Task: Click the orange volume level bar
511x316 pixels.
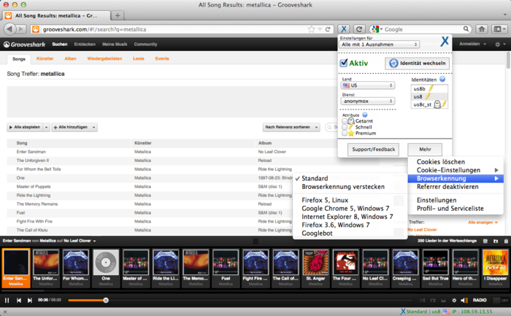Action: 467,301
